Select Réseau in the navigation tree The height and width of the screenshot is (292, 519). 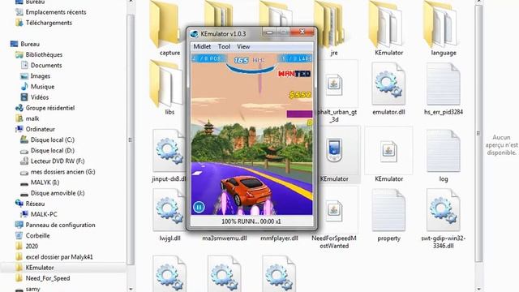35,204
